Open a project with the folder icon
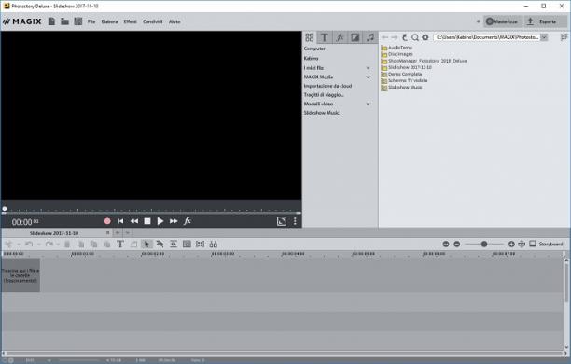571x364 pixels. pos(64,21)
